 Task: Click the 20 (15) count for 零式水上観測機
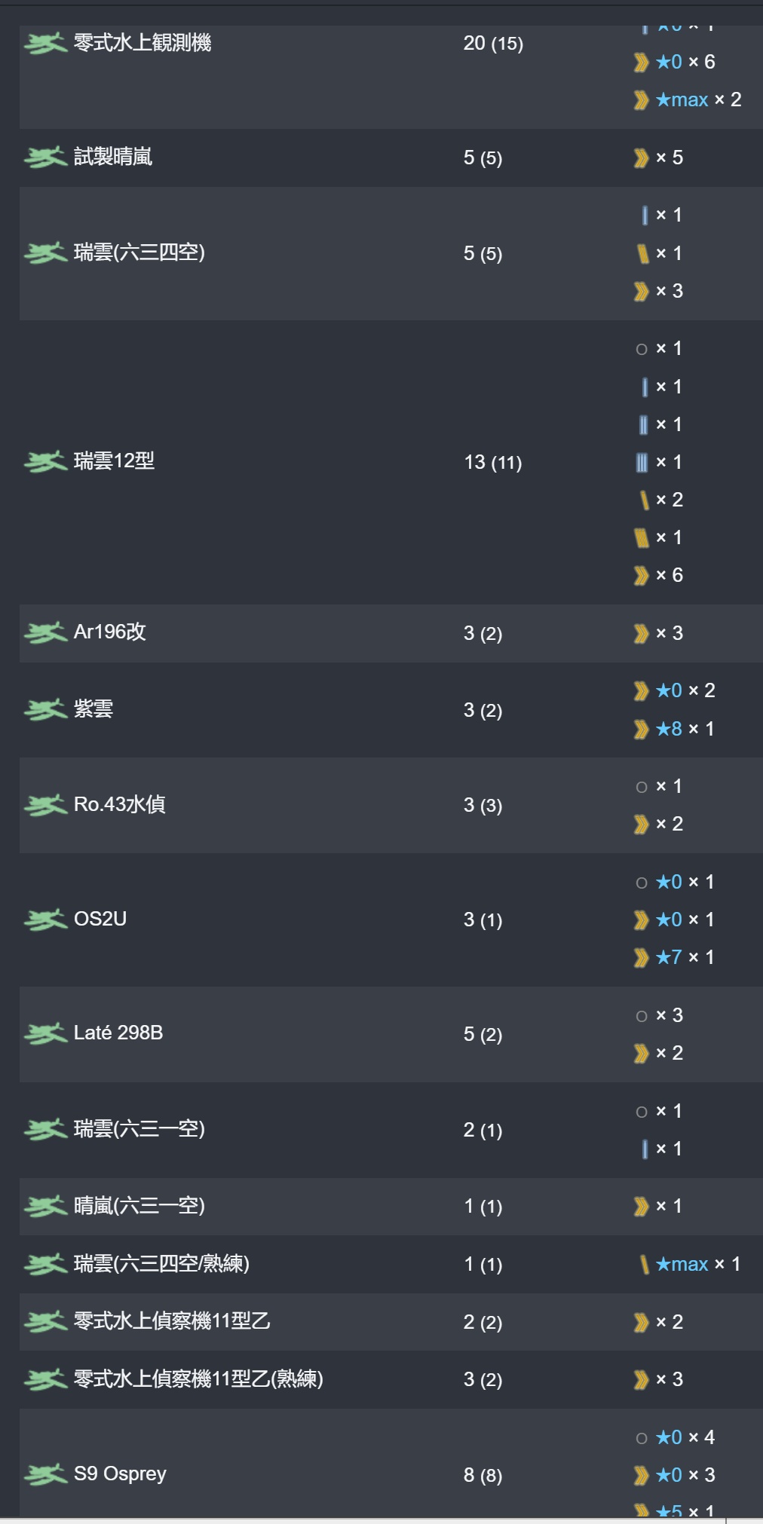(x=493, y=44)
